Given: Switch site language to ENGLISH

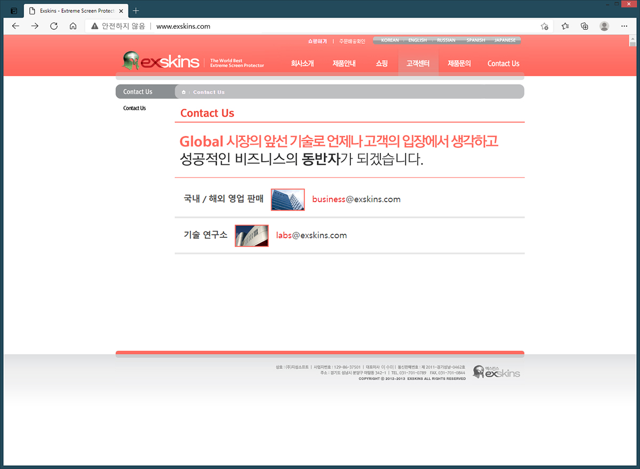Looking at the screenshot, I should point(417,41).
